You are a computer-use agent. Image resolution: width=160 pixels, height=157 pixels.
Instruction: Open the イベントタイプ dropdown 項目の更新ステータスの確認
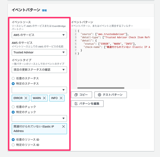pyautogui.click(x=39, y=70)
